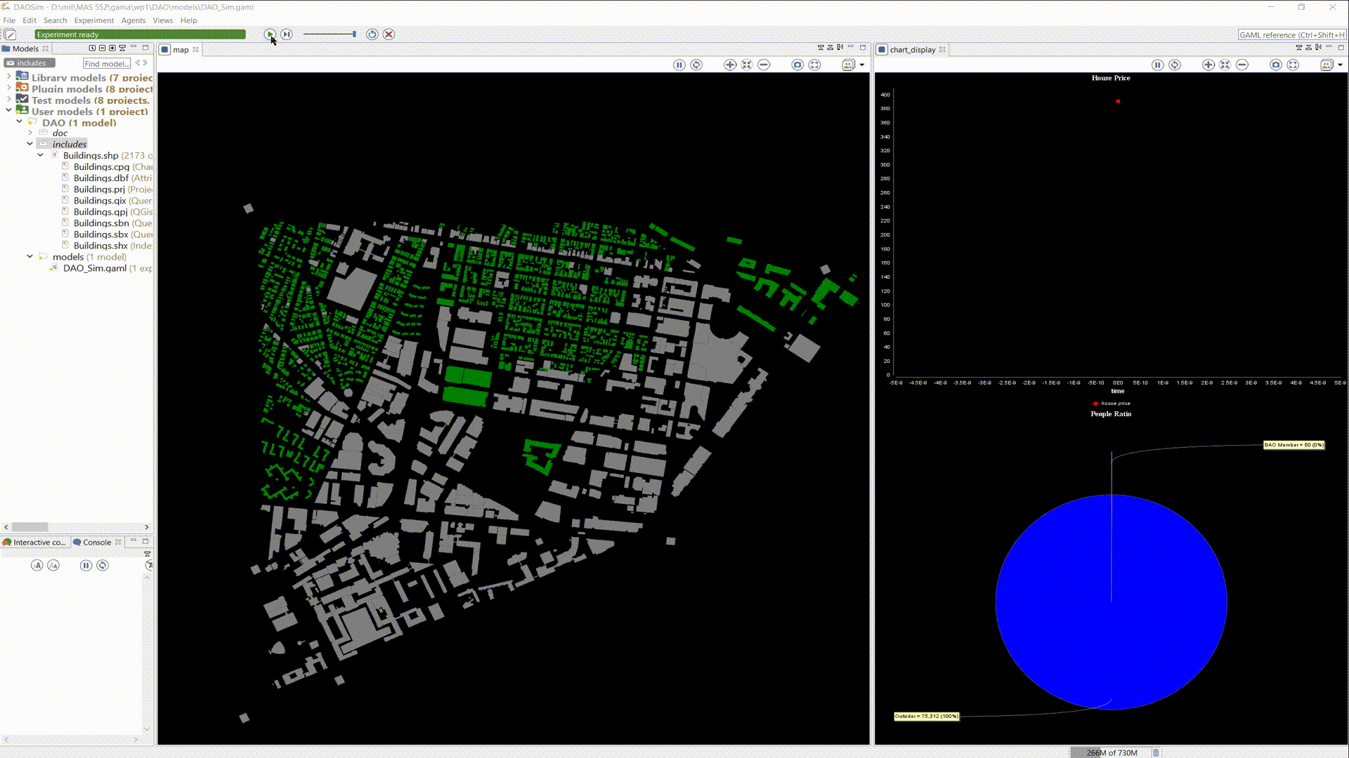Collapse the DAO project node
The image size is (1349, 758).
tap(19, 121)
